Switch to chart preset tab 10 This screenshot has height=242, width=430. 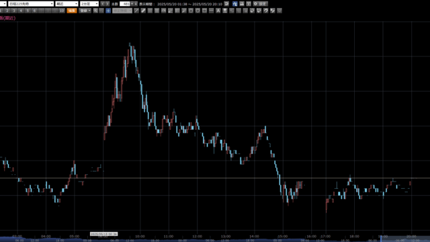point(62,11)
